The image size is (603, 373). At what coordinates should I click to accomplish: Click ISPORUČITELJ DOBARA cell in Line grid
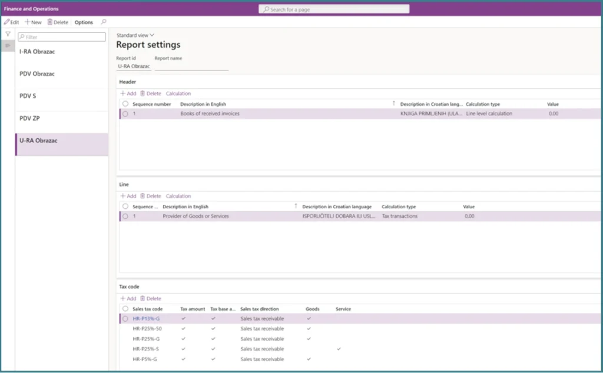pyautogui.click(x=339, y=217)
